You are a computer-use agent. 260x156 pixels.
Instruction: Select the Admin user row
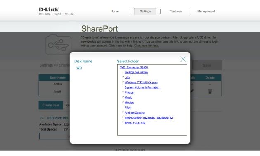58,84
